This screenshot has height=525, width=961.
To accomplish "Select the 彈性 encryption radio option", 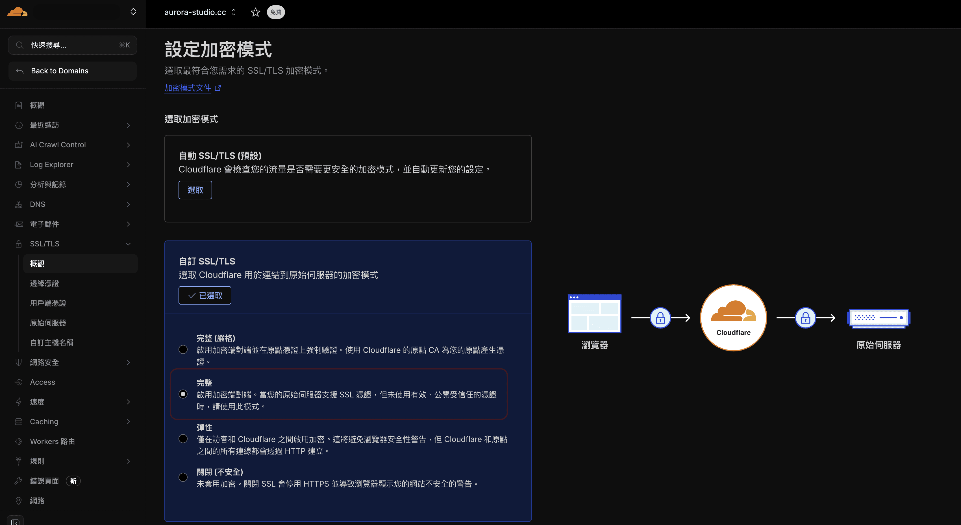I will point(183,439).
